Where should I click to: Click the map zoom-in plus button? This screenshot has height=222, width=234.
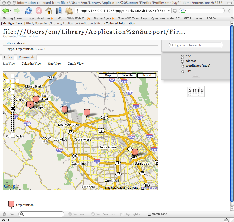(13, 92)
